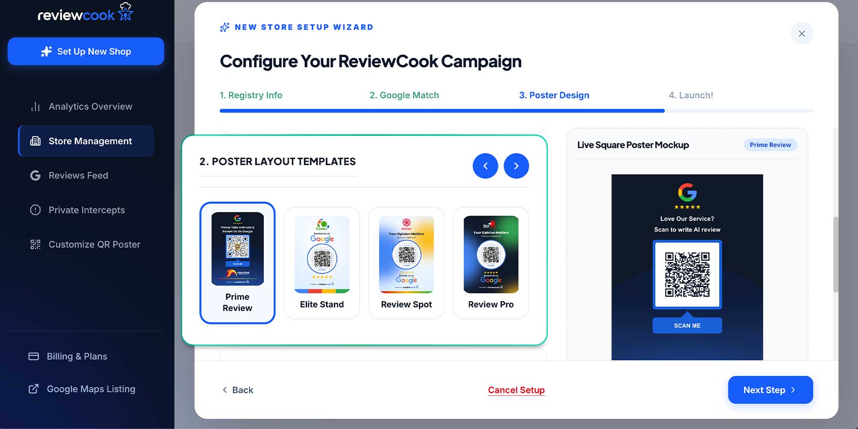Open Reviews Feed in the sidebar

[x=86, y=176]
